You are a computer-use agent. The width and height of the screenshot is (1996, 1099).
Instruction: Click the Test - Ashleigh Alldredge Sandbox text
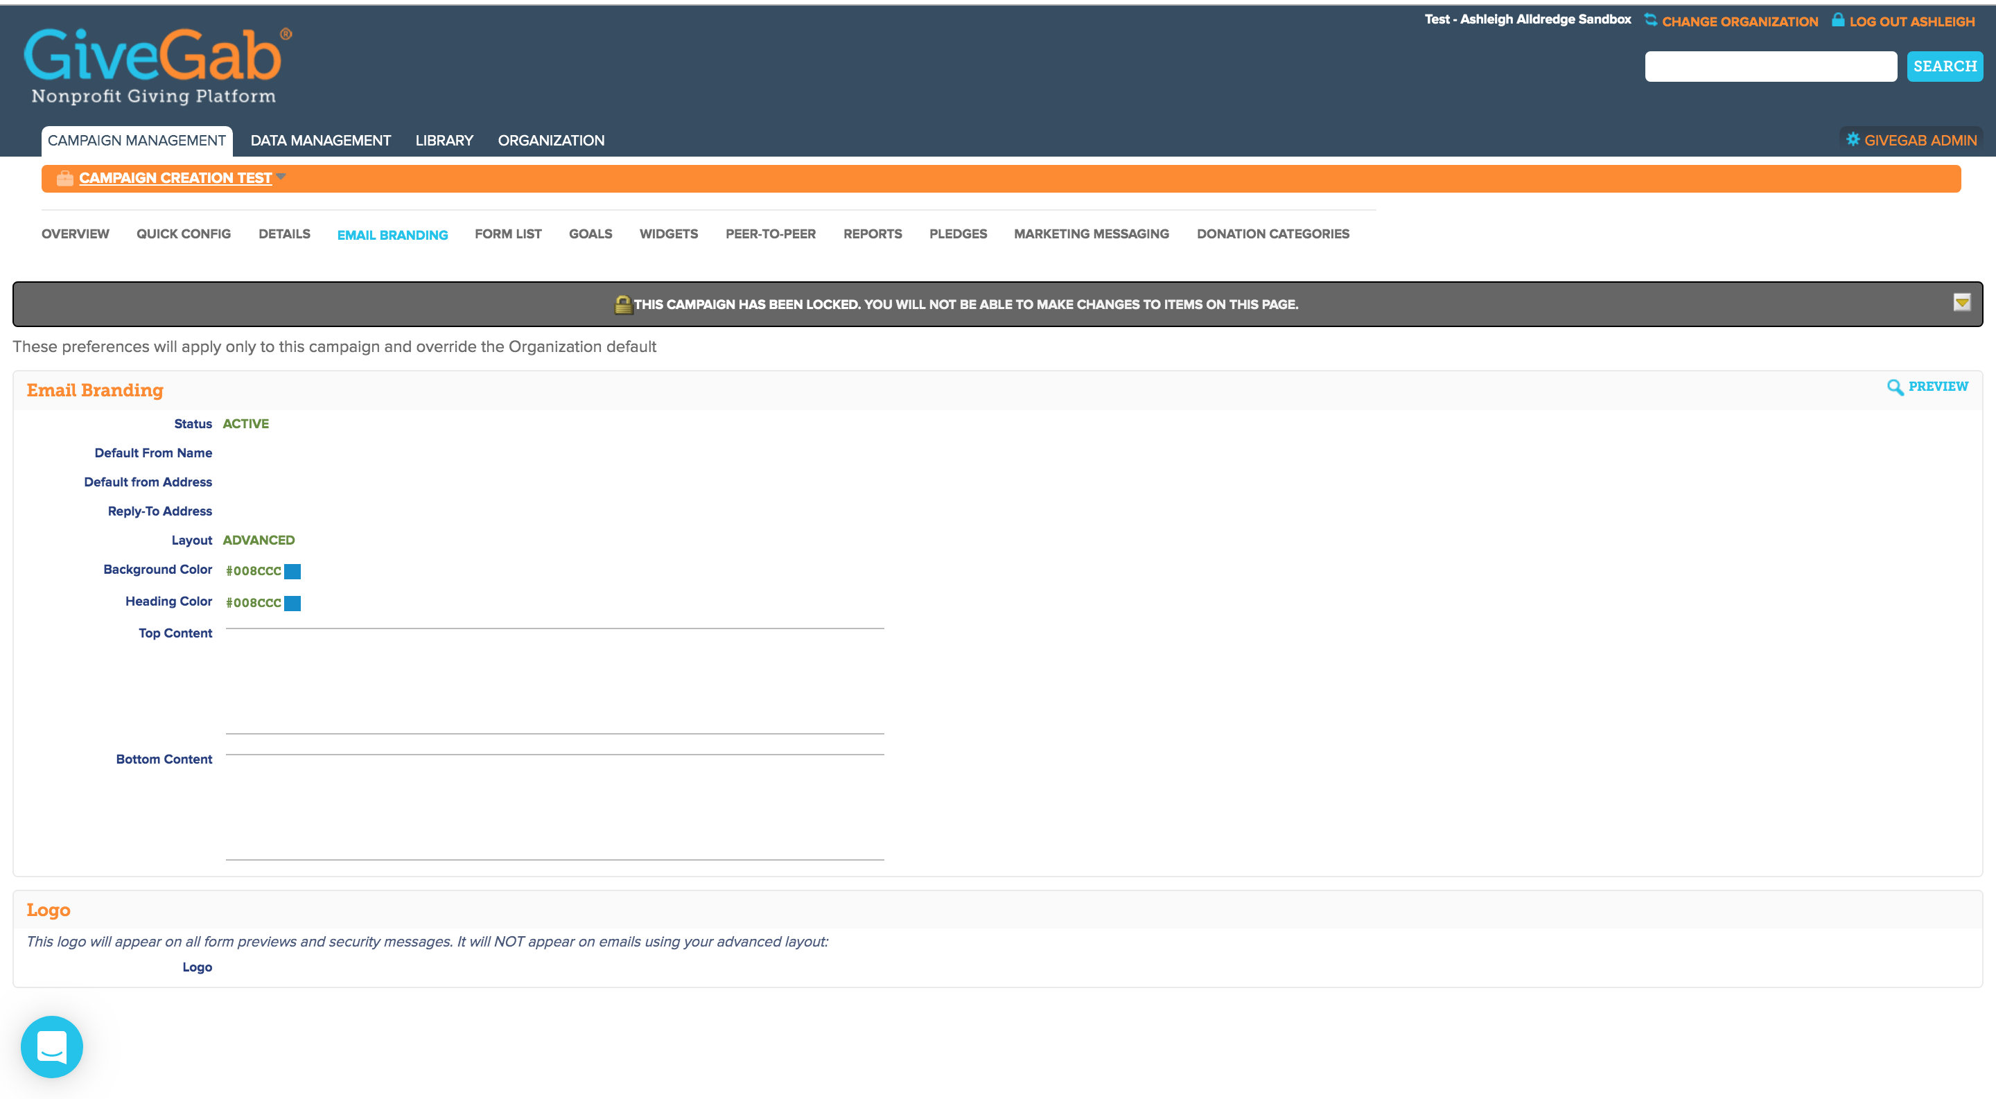pos(1528,19)
